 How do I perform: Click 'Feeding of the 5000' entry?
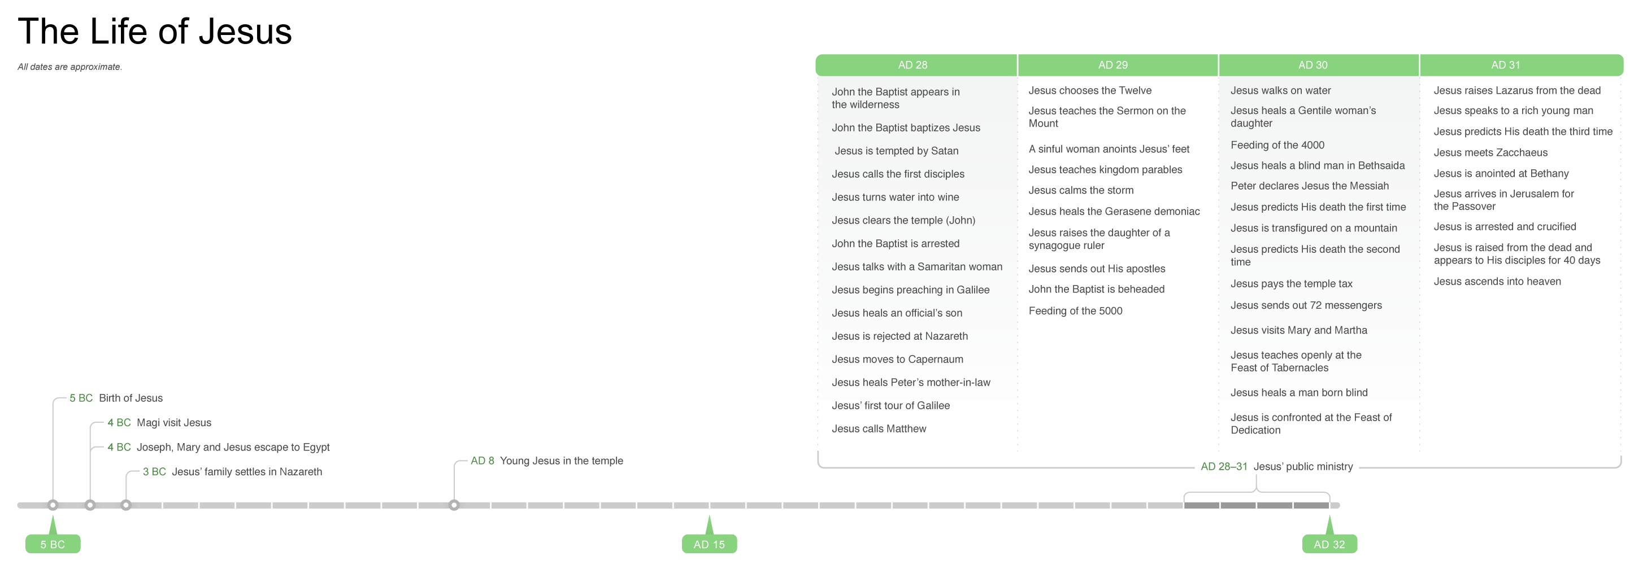(1075, 311)
